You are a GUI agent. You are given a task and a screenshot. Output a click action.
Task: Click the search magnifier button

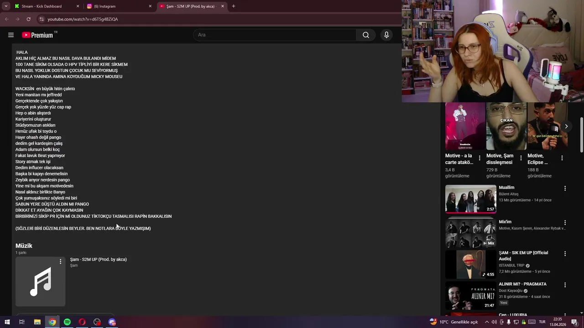pos(366,35)
